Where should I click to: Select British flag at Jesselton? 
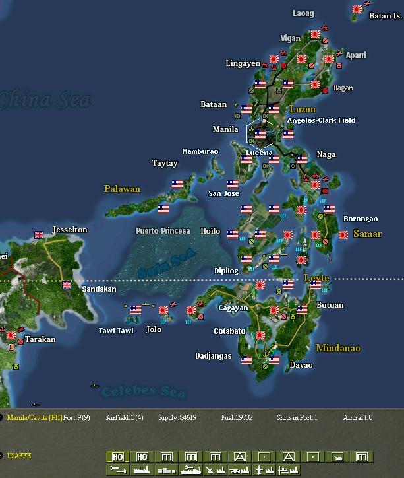coord(39,235)
